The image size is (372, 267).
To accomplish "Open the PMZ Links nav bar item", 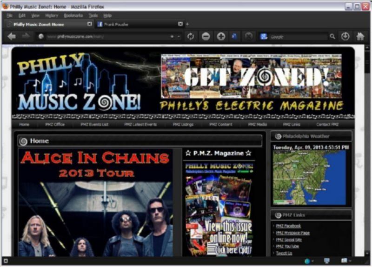I will coord(292,124).
